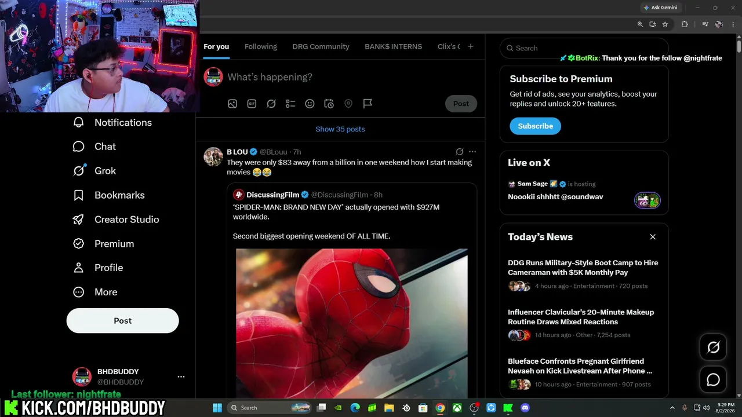The width and height of the screenshot is (742, 417).
Task: Click the Ask Gemini button
Action: click(660, 8)
